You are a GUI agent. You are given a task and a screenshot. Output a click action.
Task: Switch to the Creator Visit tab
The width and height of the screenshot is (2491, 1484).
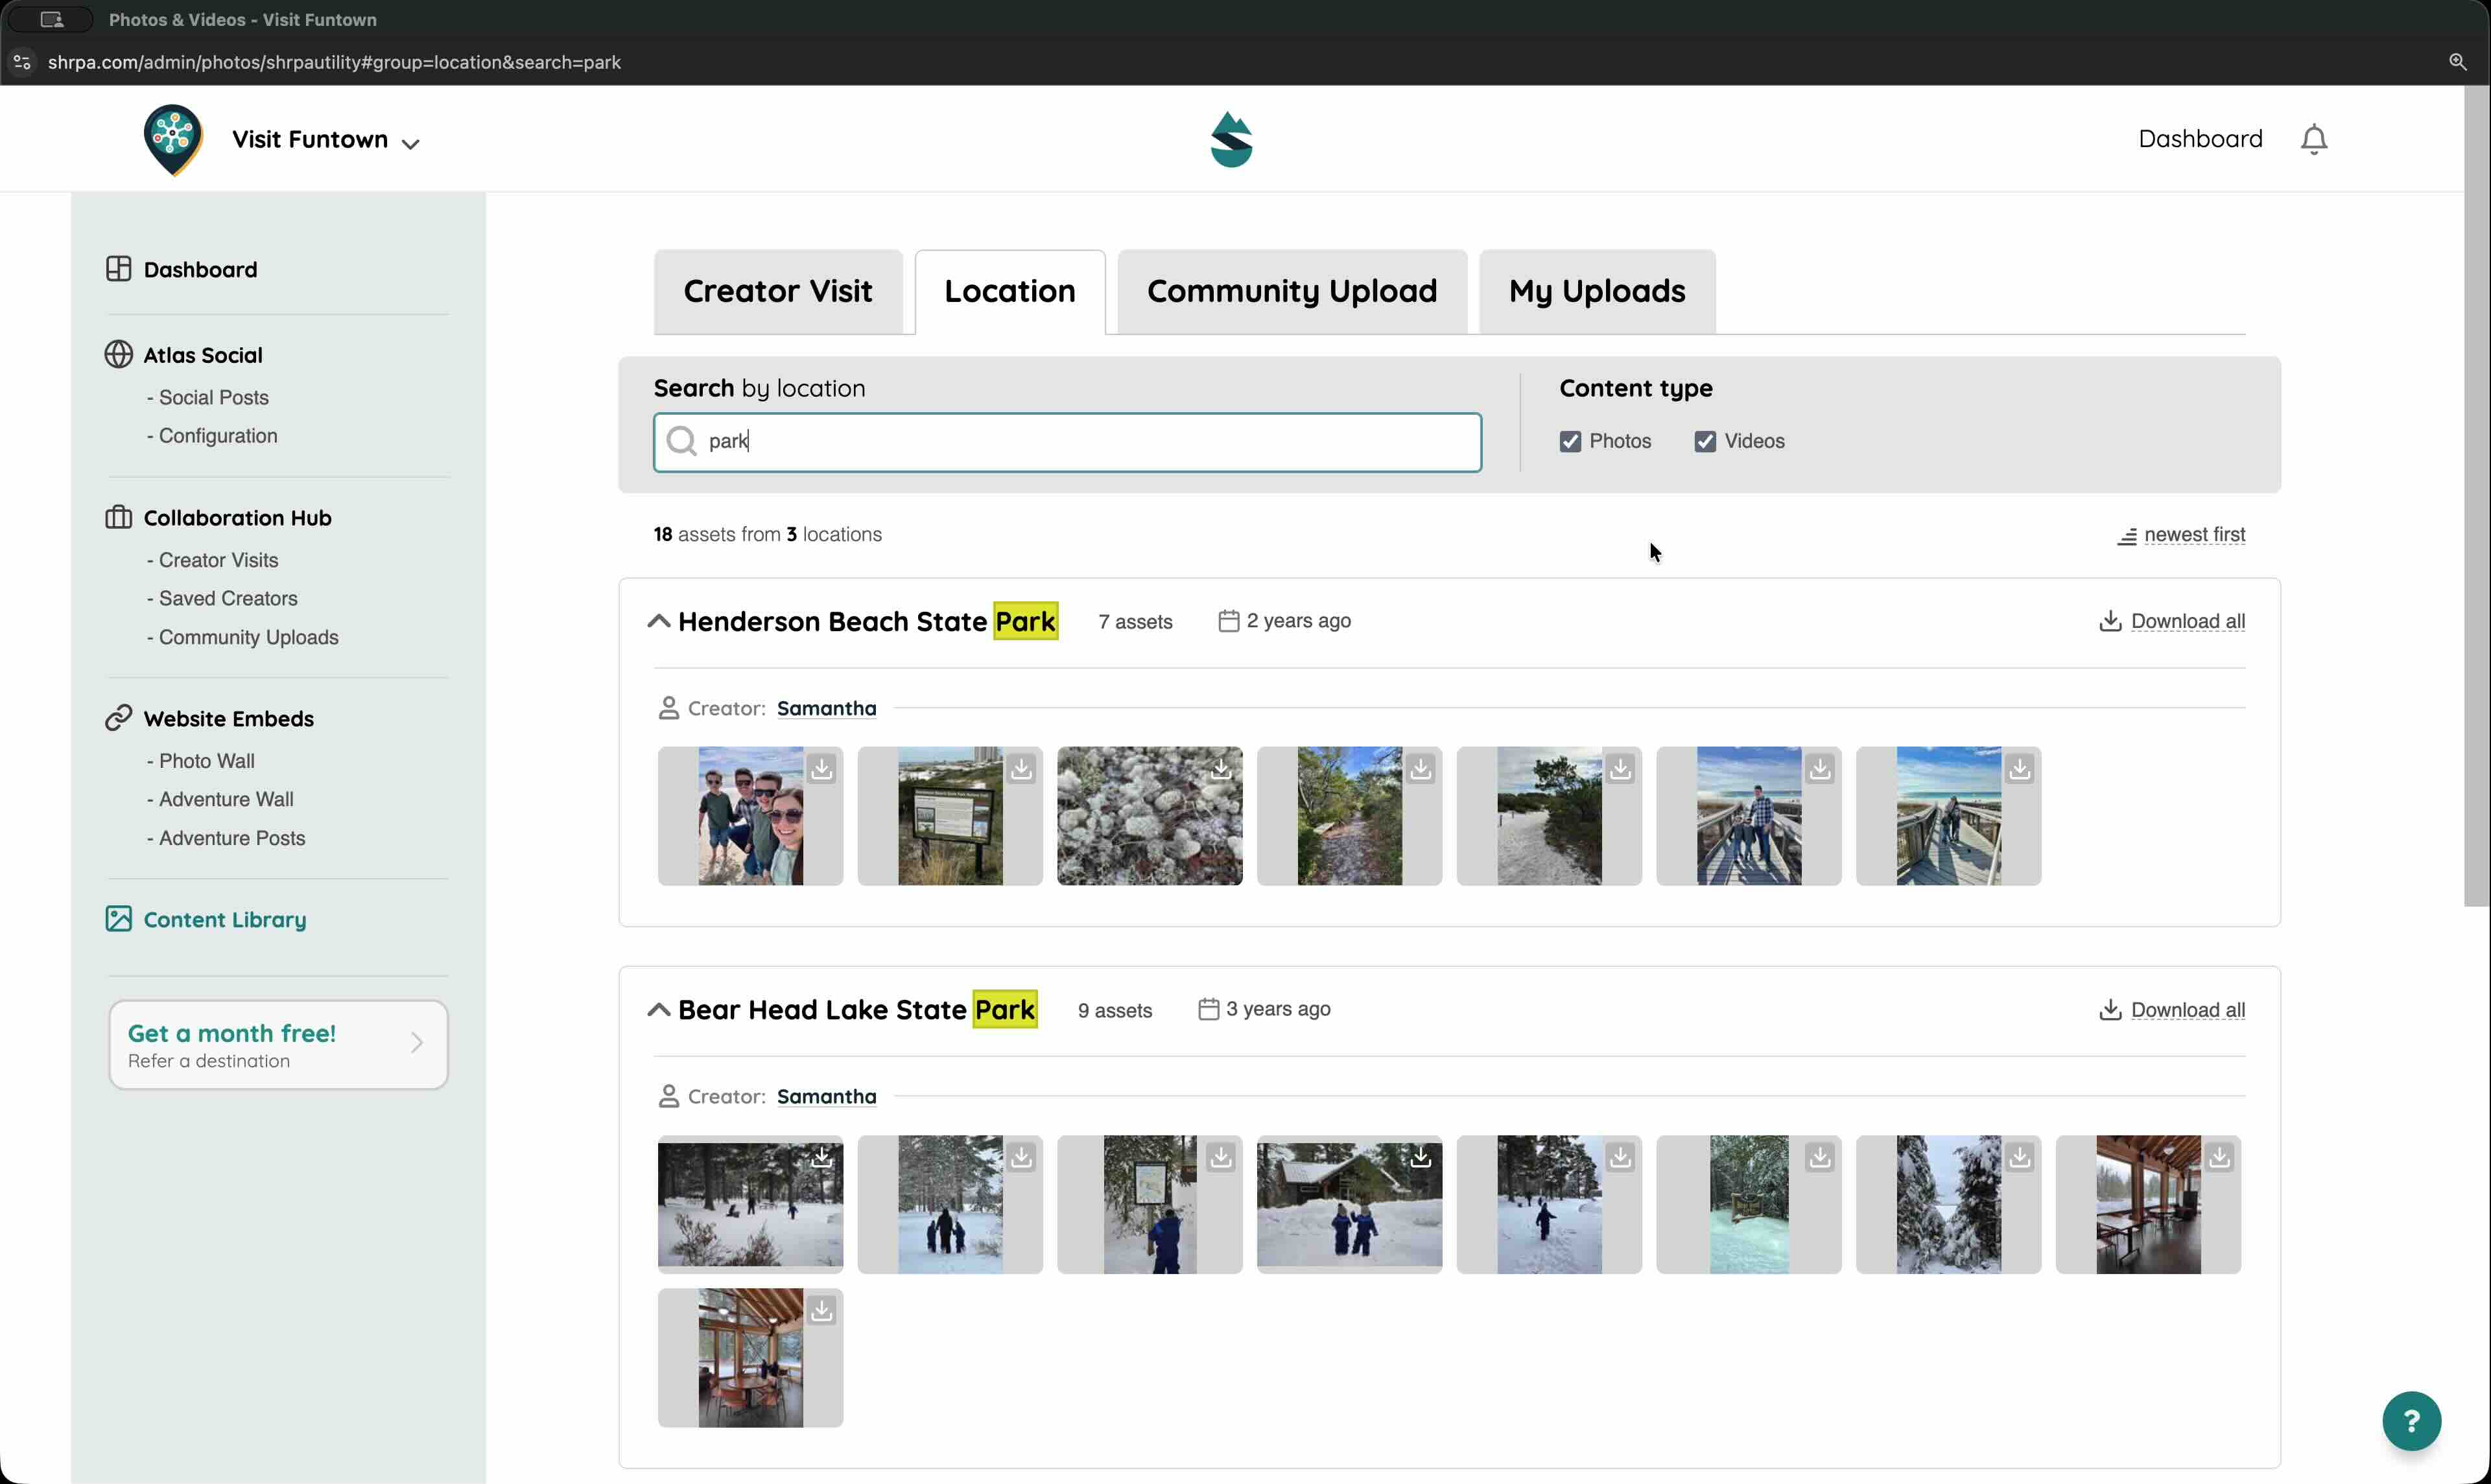pos(778,291)
